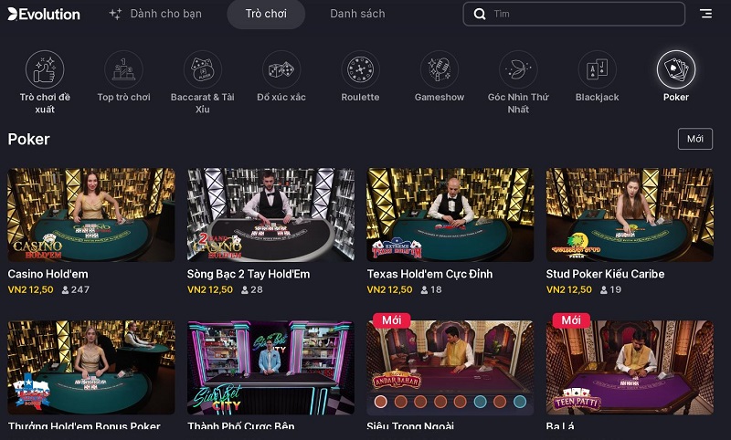Click the Poker section heading

[x=29, y=140]
